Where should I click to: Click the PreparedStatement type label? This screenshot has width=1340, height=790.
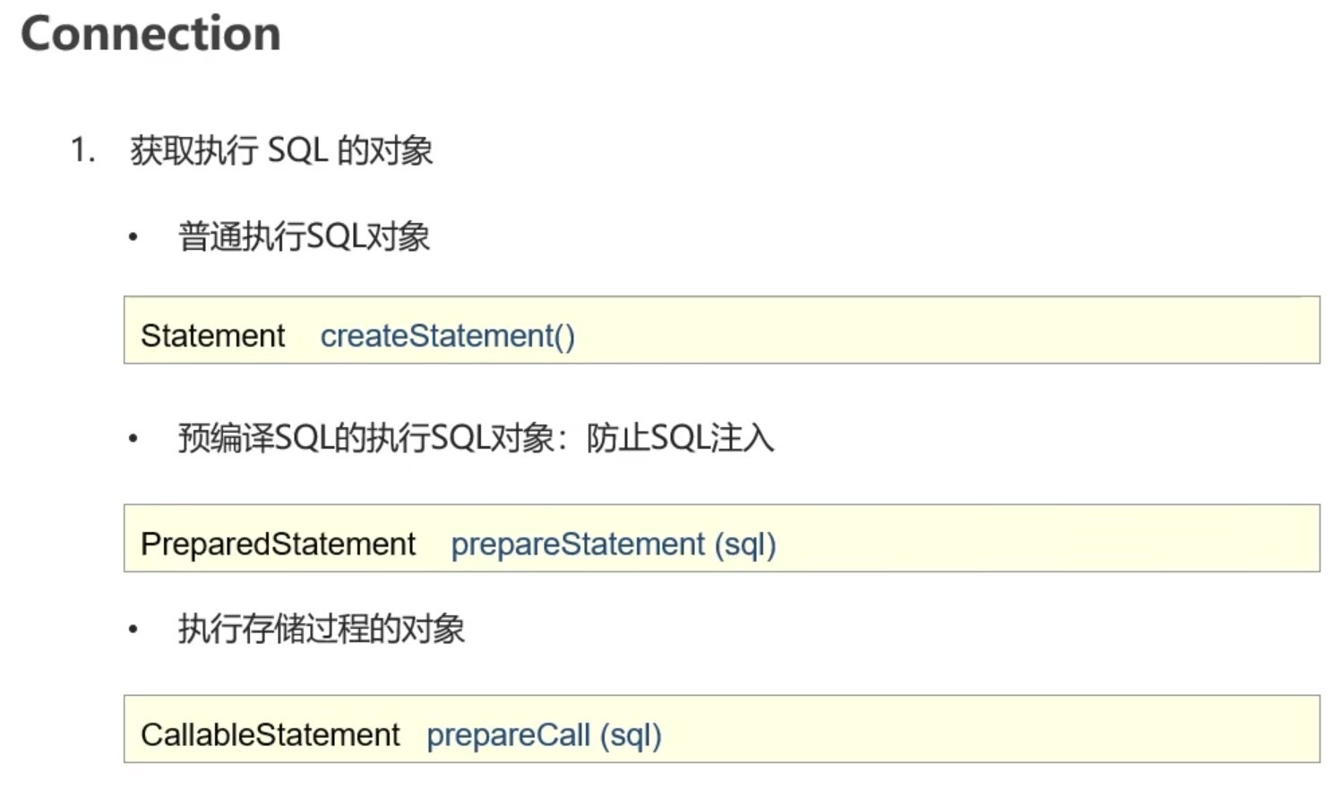pyautogui.click(x=278, y=545)
